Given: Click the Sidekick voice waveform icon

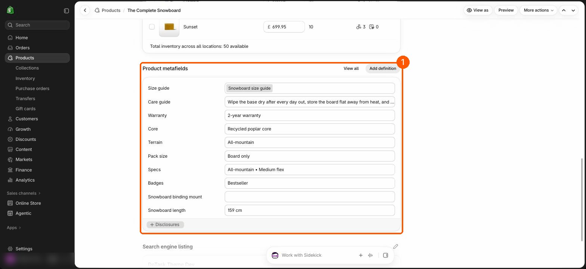Looking at the screenshot, I should [370, 255].
